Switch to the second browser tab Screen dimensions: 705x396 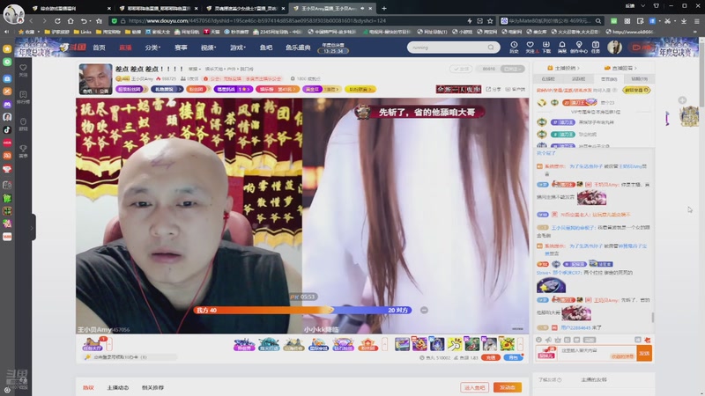pos(158,8)
